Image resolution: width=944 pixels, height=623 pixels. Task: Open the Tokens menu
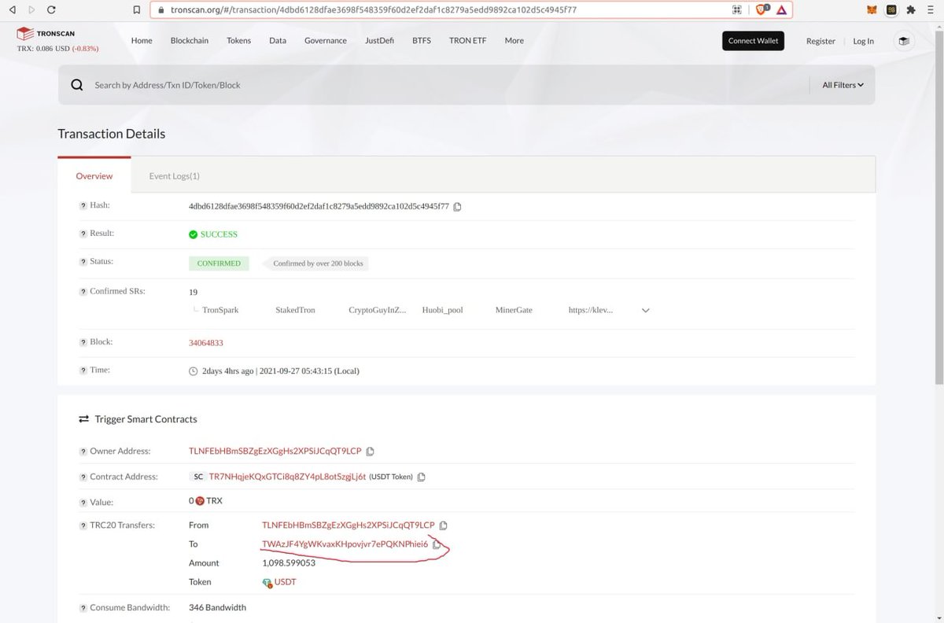239,41
